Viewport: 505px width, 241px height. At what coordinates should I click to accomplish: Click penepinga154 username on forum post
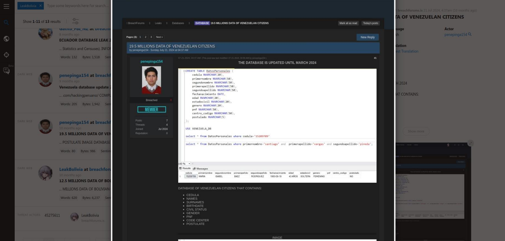coord(151,62)
